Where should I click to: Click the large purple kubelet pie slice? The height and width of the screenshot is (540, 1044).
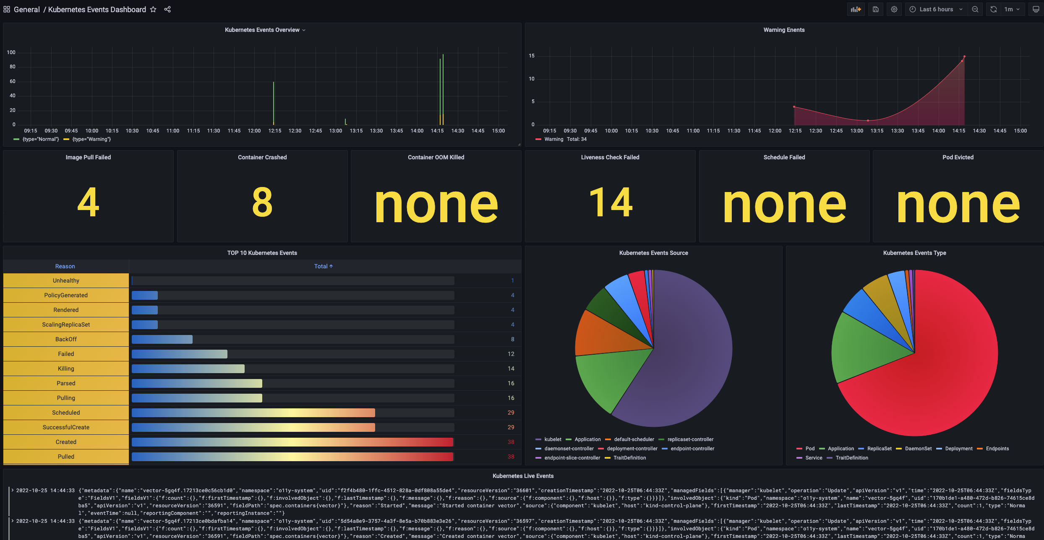[688, 356]
